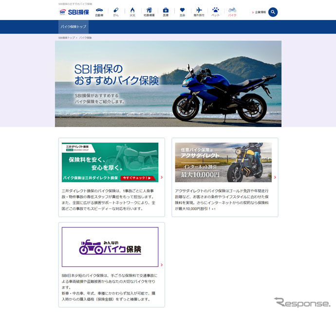
Task: Select the バイク motorcycle icon
Action: click(232, 12)
